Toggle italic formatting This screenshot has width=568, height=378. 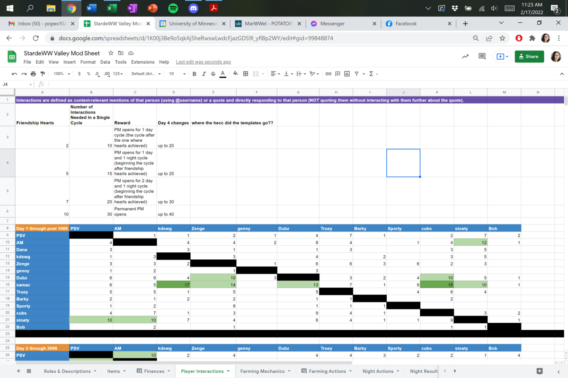[204, 74]
